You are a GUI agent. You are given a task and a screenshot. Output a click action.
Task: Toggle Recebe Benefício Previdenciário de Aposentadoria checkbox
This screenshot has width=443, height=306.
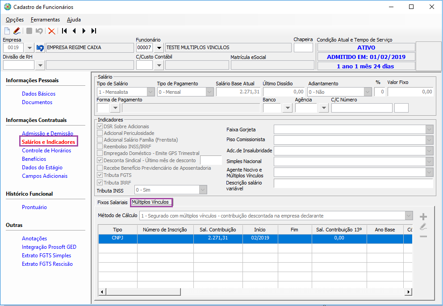pos(100,168)
